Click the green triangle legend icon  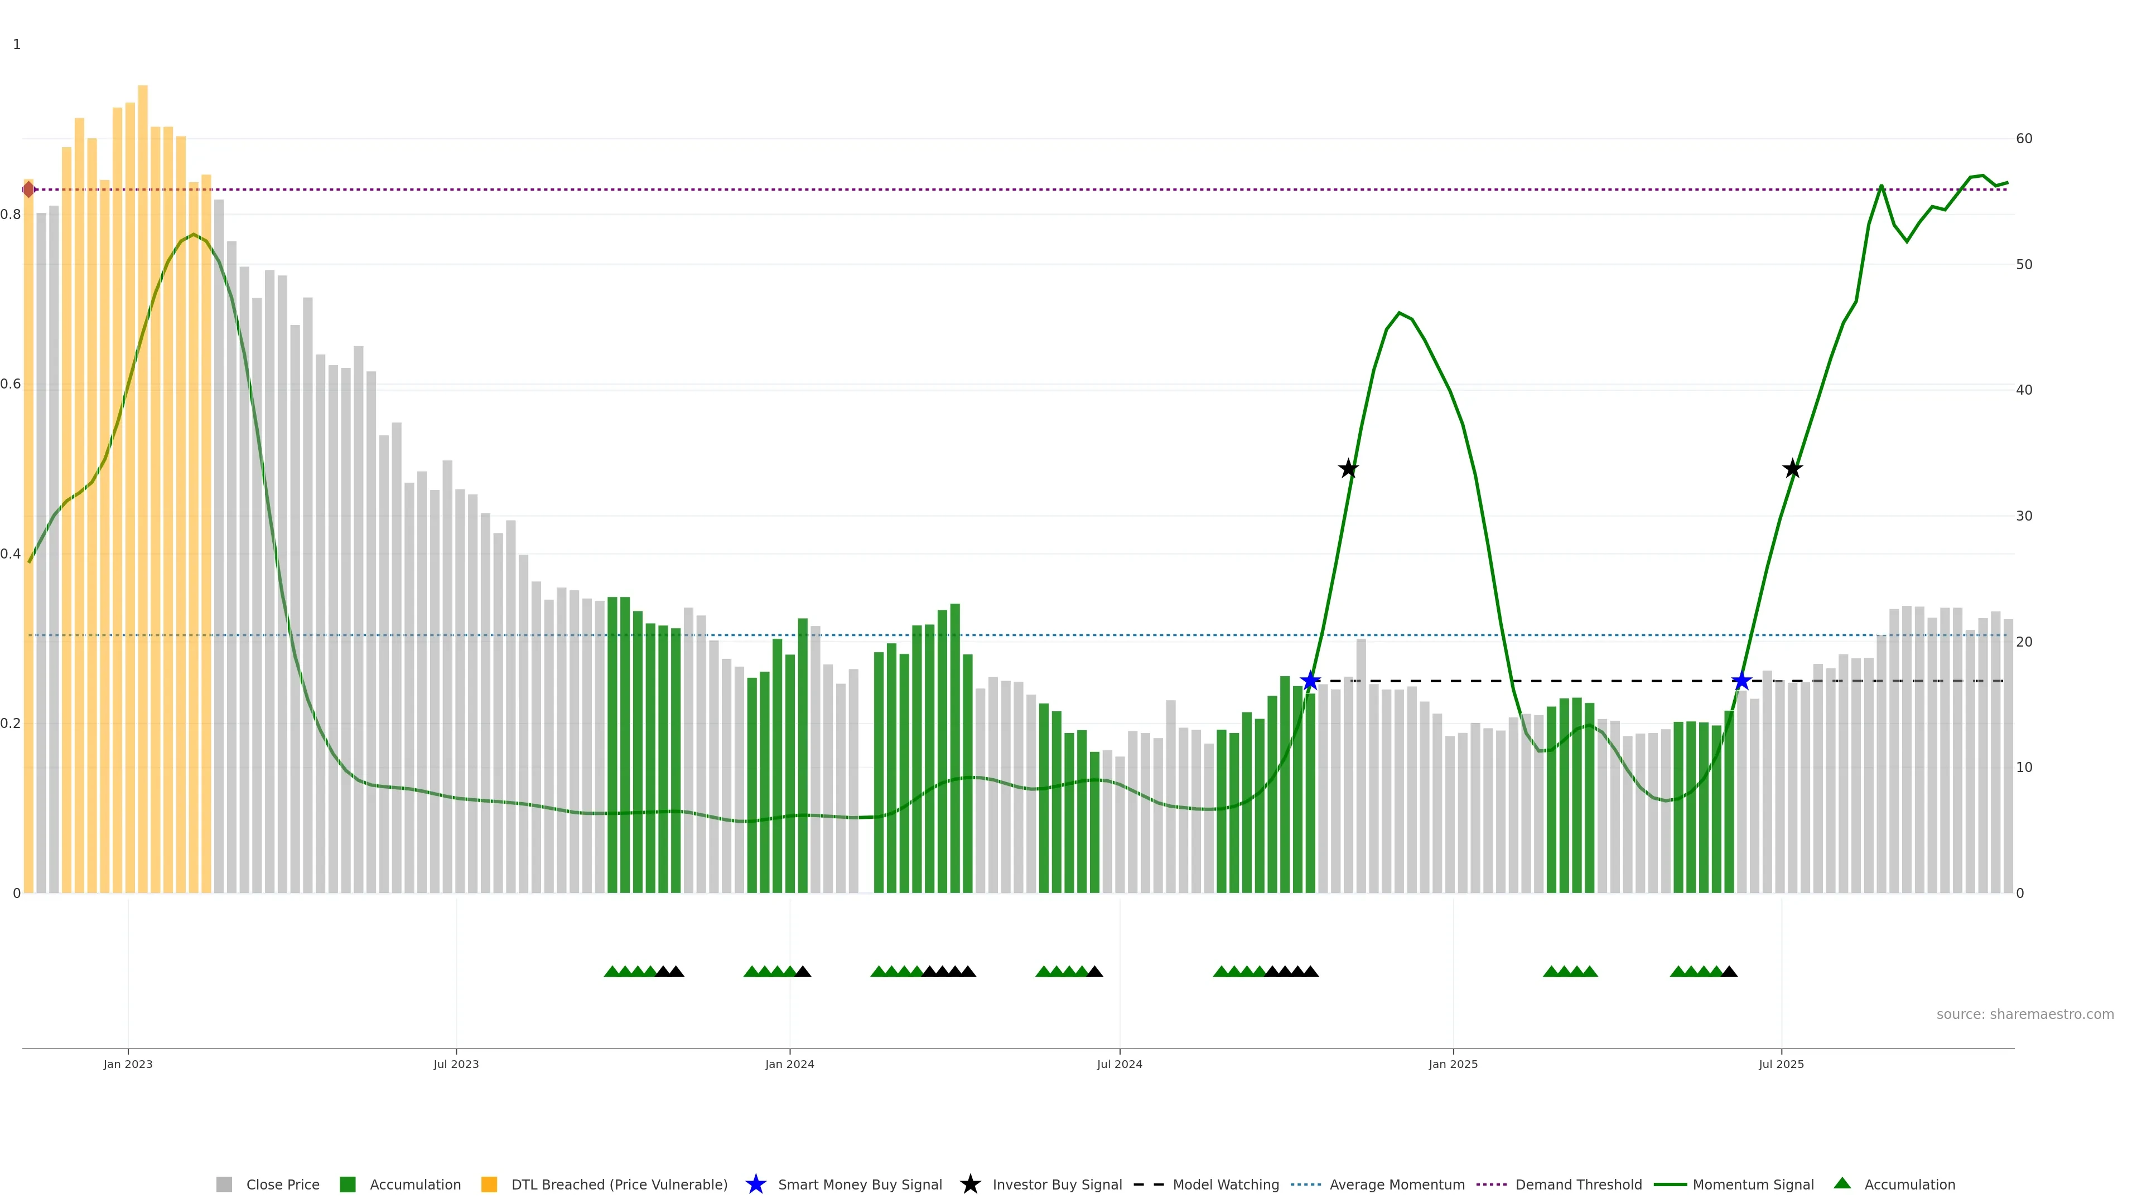(x=1842, y=1183)
